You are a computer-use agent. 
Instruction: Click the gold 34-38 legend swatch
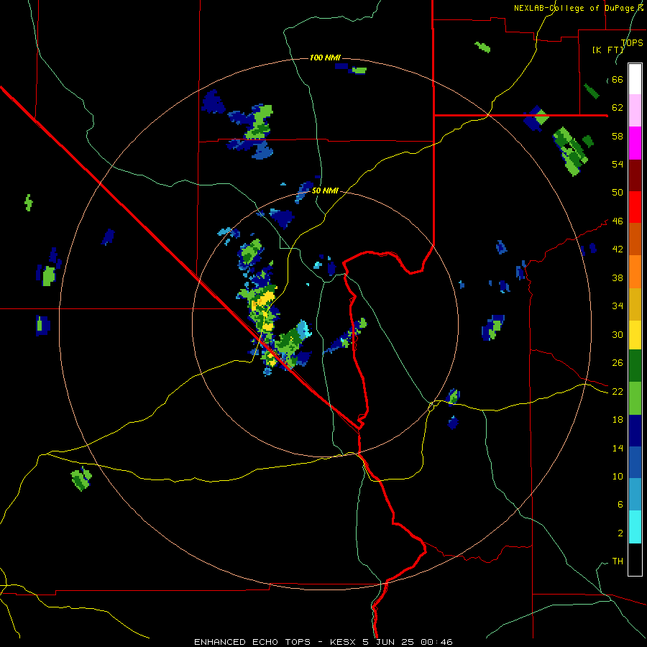pos(635,304)
